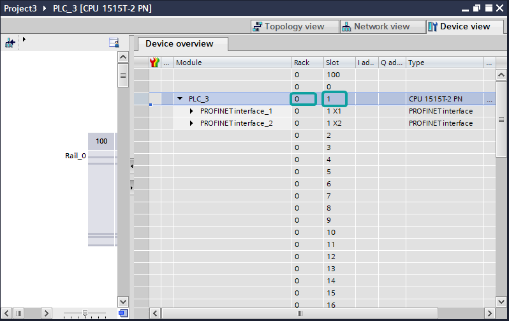The width and height of the screenshot is (509, 321).
Task: Switch to Network view tab
Action: click(375, 27)
